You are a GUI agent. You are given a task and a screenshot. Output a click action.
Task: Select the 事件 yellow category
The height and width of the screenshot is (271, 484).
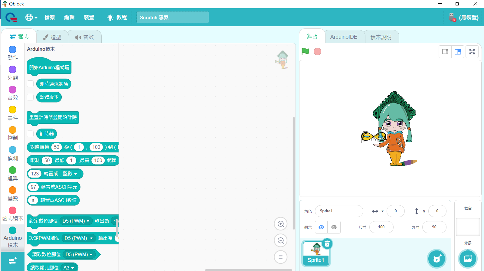12,113
